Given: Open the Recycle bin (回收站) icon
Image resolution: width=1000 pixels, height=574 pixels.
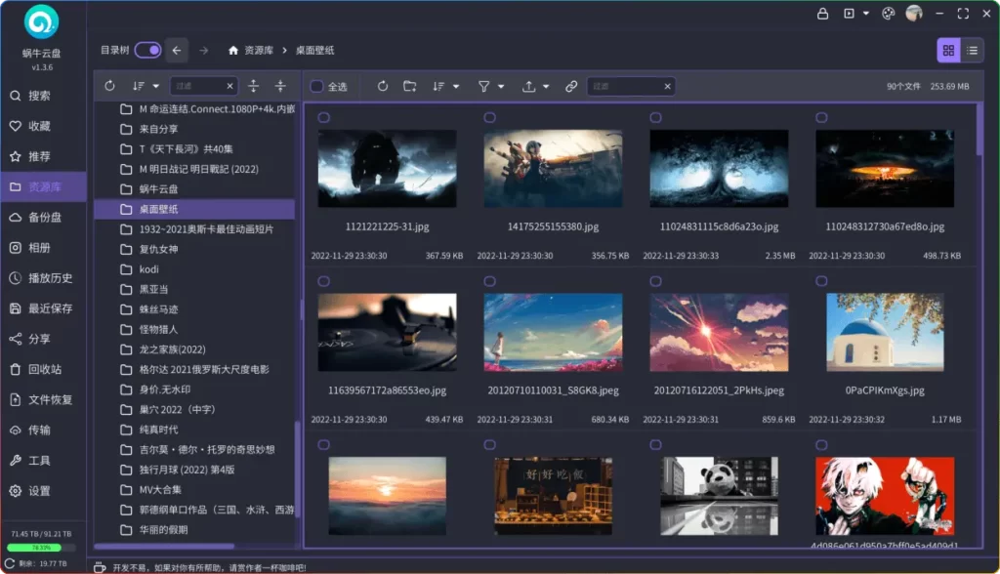Looking at the screenshot, I should pyautogui.click(x=16, y=369).
